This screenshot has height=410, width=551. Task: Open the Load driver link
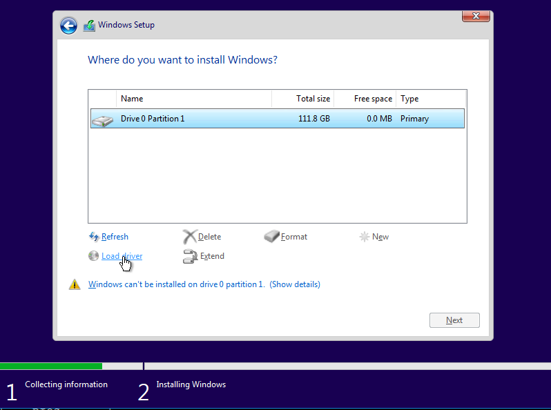tap(122, 256)
